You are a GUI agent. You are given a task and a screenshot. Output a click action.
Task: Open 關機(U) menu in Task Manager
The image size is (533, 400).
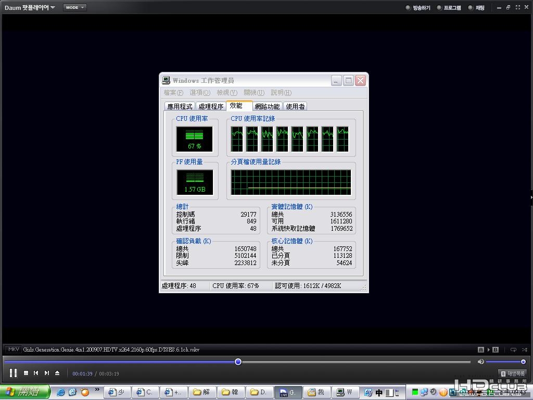click(x=254, y=93)
